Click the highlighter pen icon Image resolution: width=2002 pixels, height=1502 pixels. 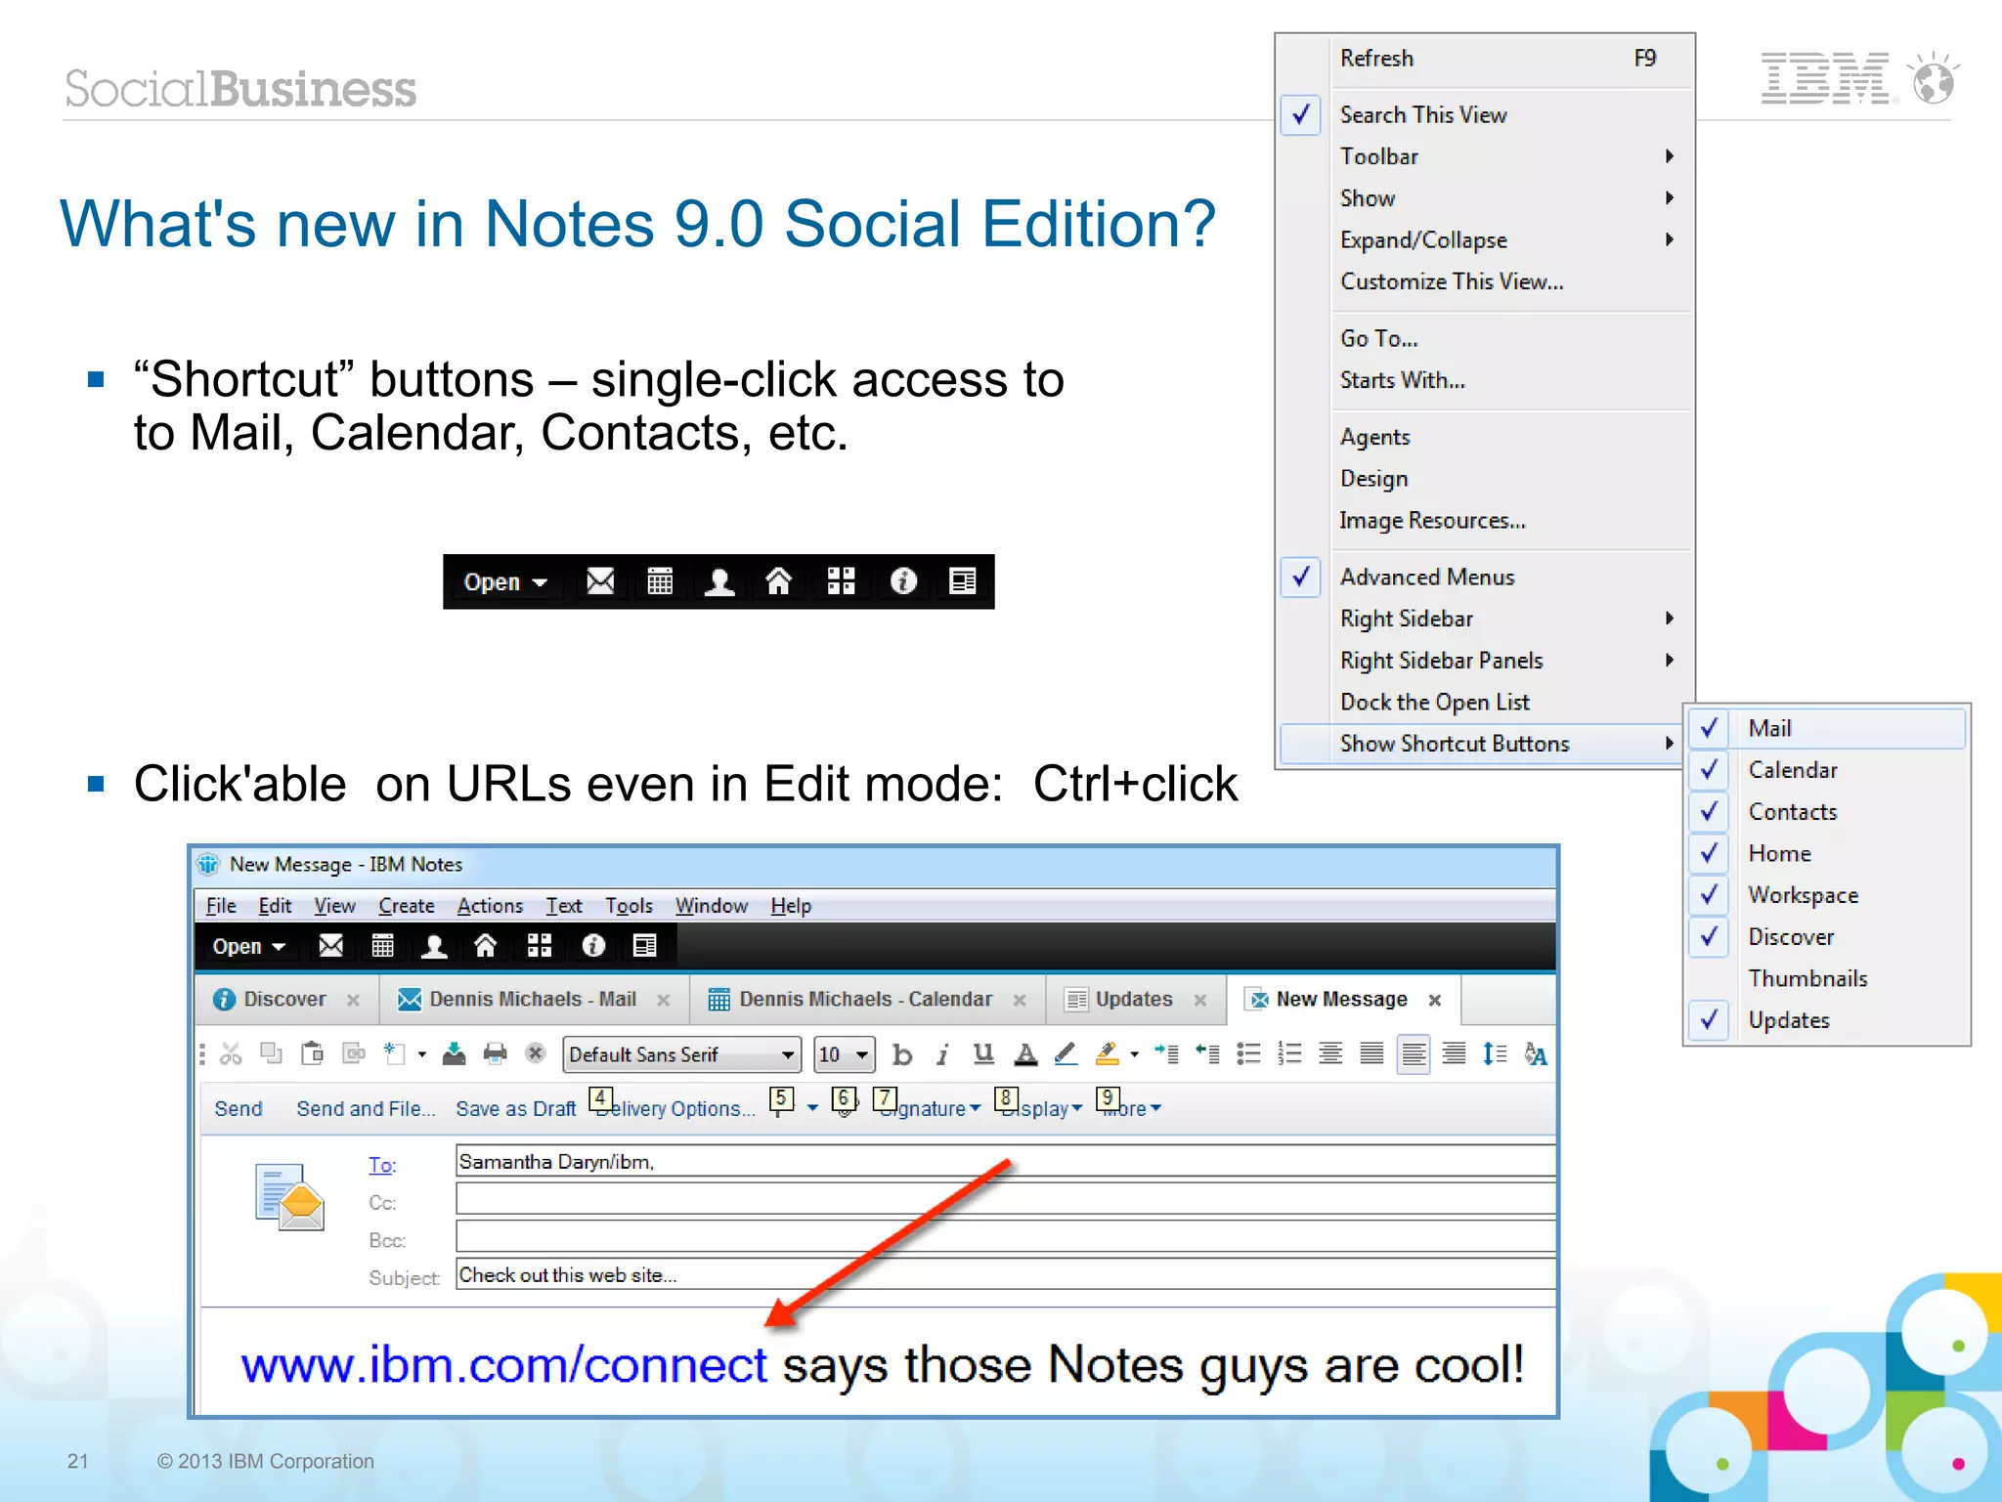click(x=1107, y=1054)
